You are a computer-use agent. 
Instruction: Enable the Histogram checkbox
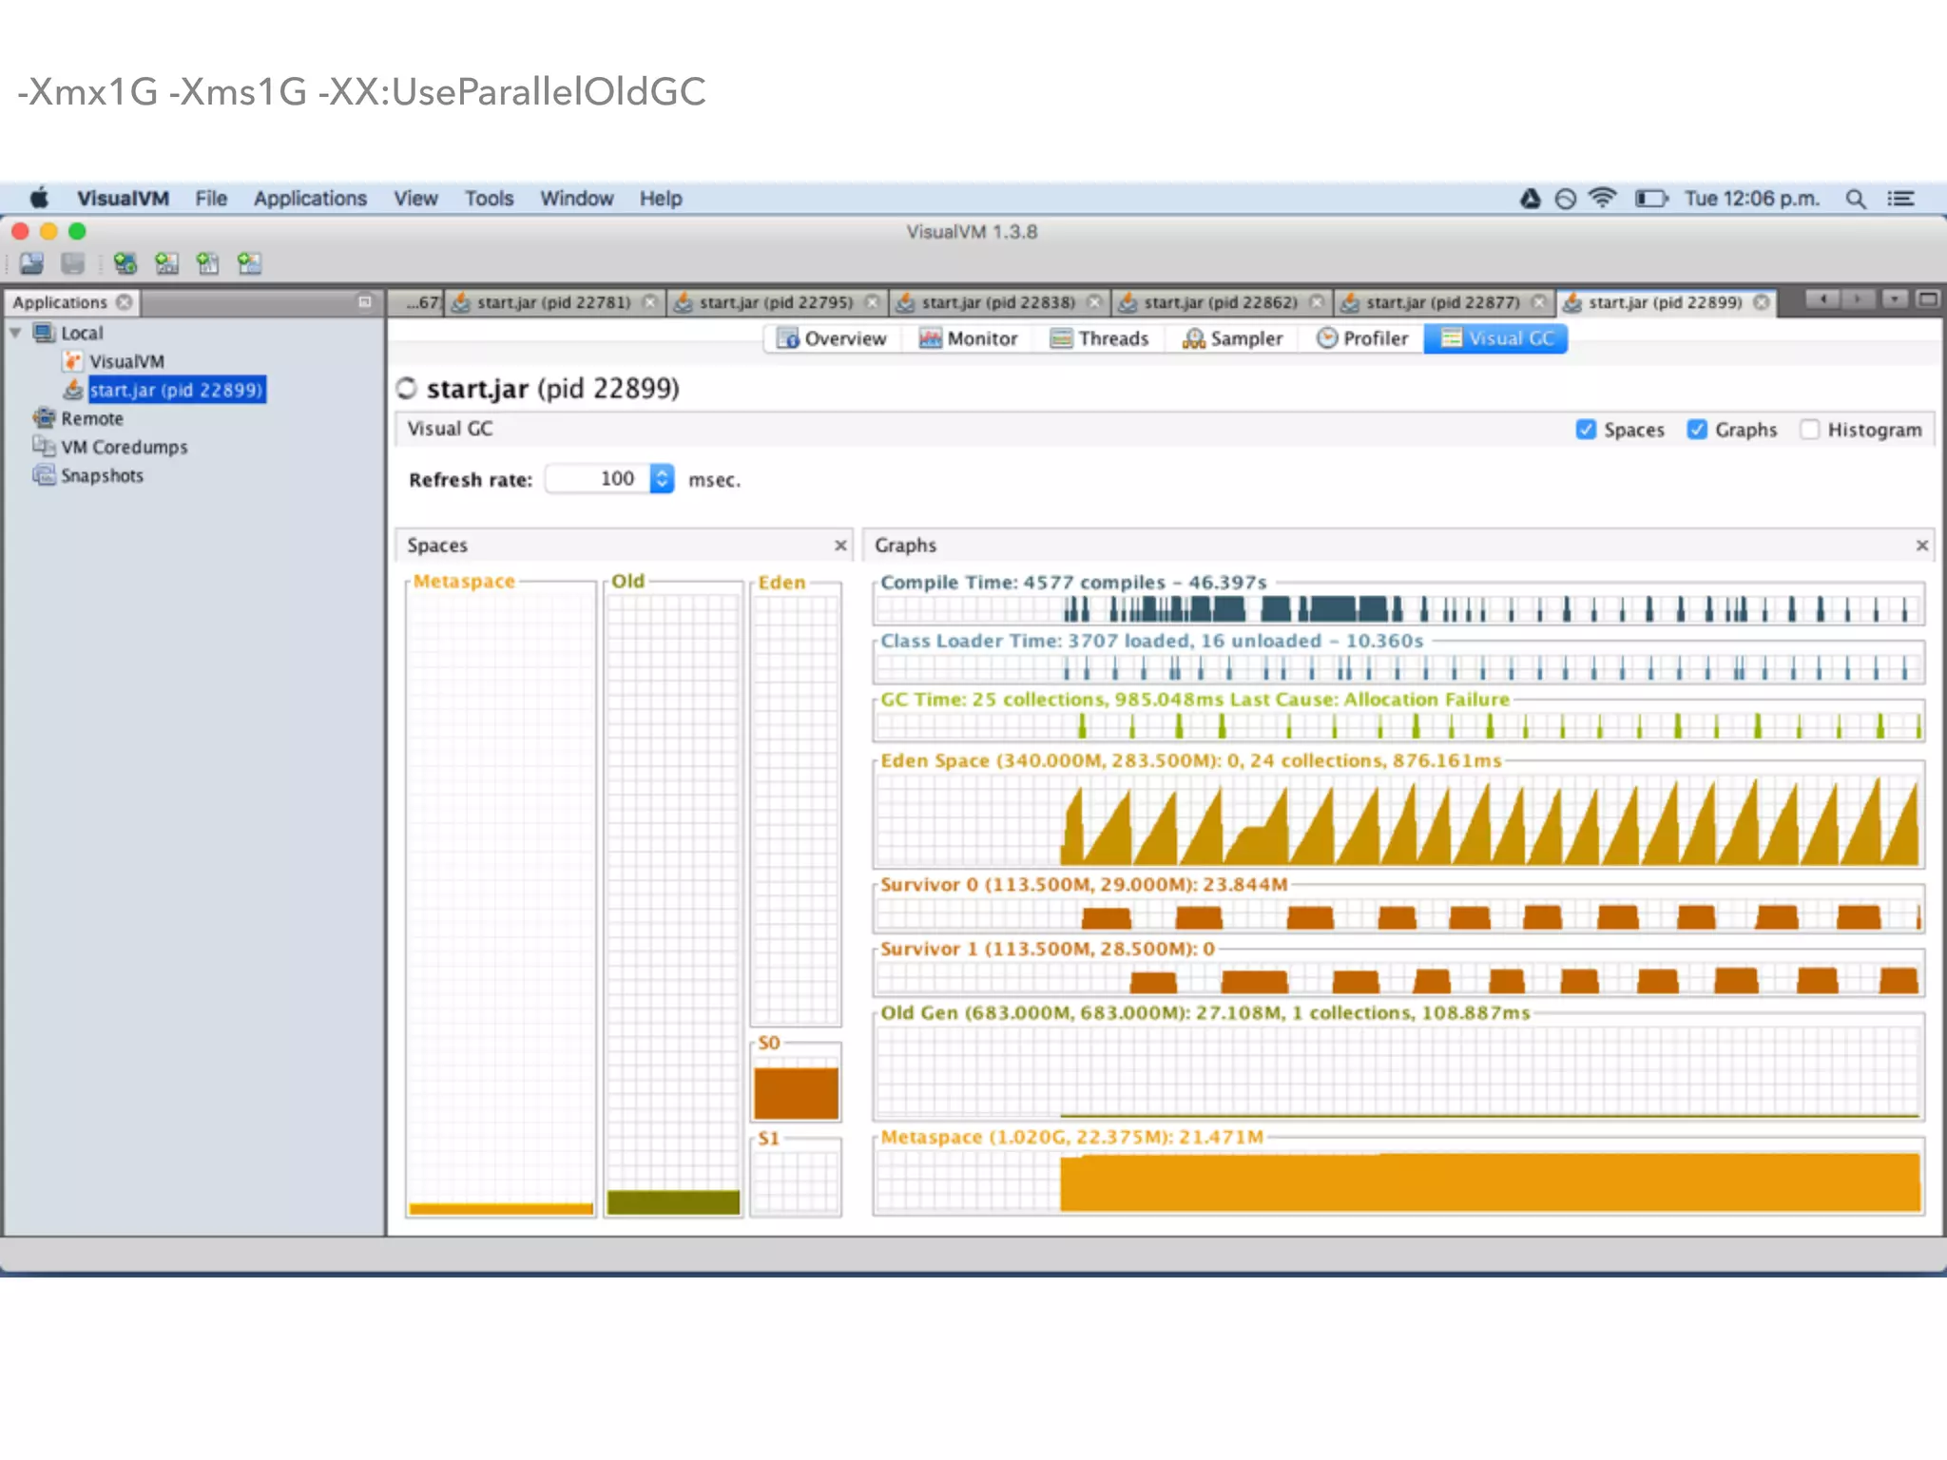coord(1810,430)
